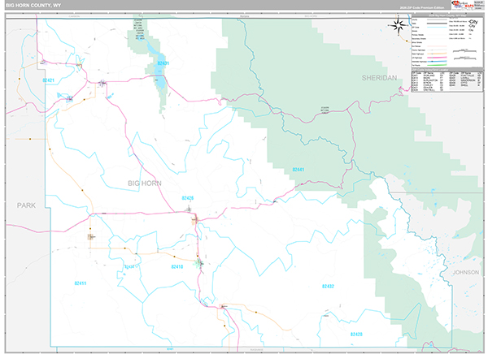The width and height of the screenshot is (488, 354).
Task: Click the 82432 ZIP code label
Action: coord(328,286)
